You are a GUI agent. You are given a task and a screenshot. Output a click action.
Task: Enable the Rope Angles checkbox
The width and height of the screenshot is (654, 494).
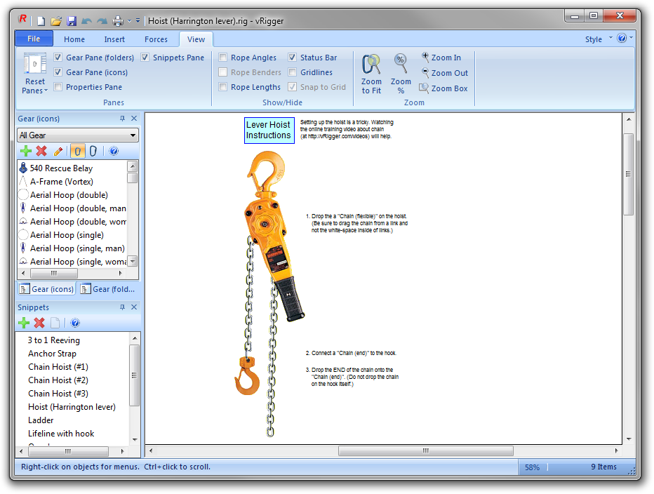(224, 57)
